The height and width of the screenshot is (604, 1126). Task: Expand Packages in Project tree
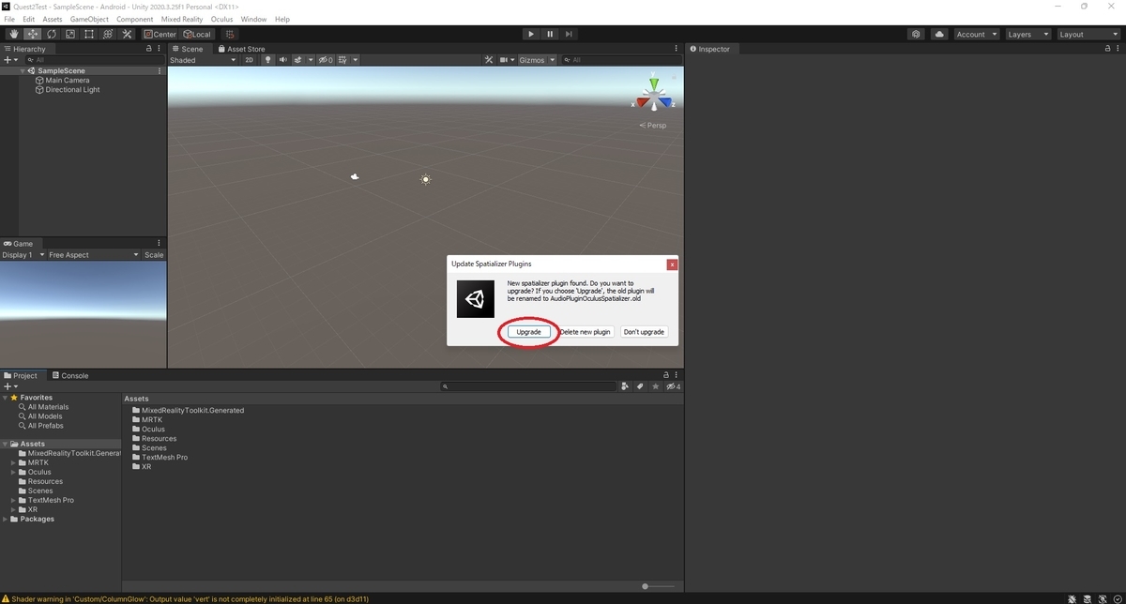(5, 520)
